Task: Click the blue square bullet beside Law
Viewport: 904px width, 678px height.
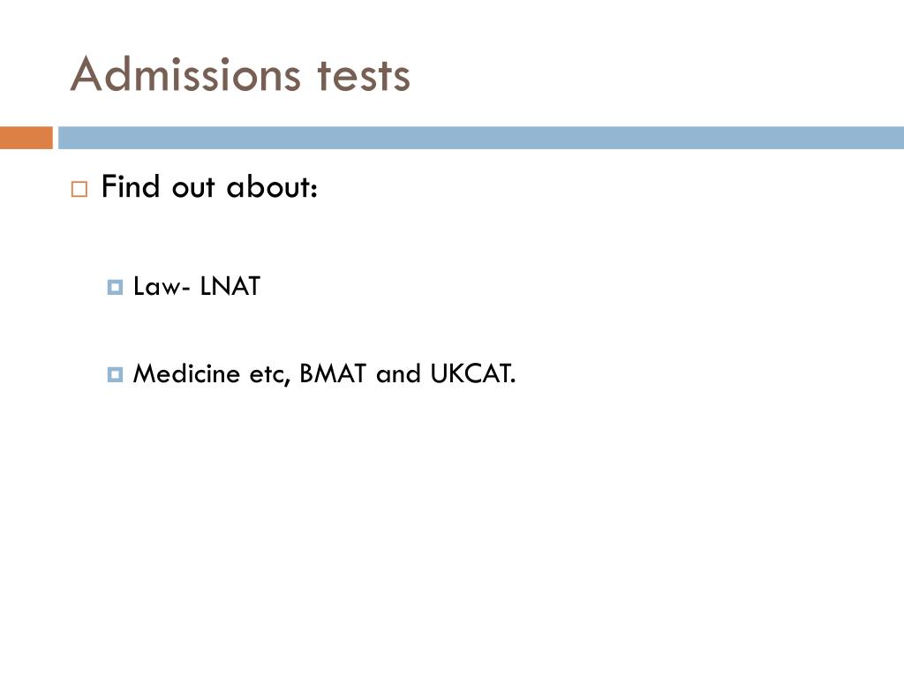Action: [116, 287]
